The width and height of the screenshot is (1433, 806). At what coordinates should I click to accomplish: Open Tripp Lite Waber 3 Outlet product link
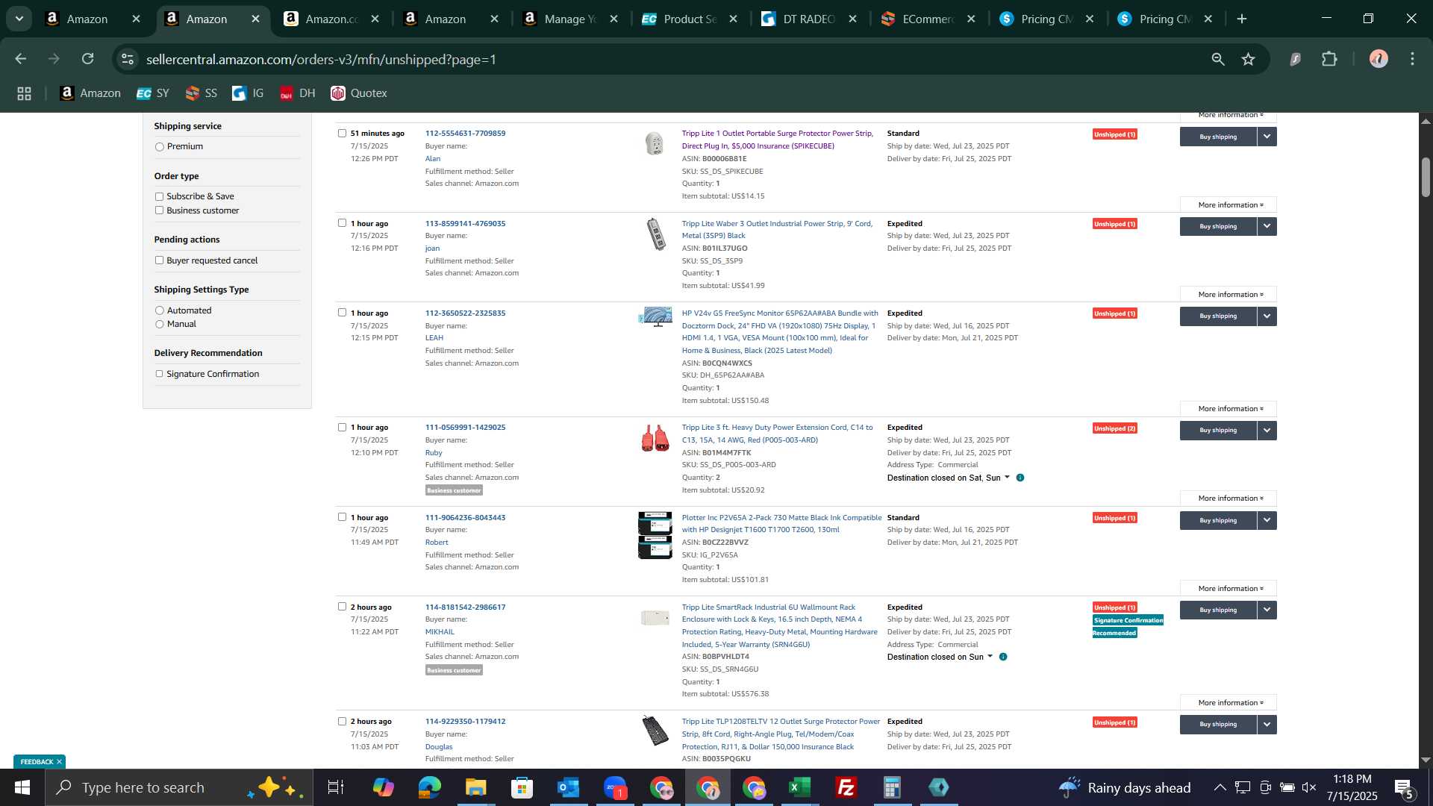(777, 230)
